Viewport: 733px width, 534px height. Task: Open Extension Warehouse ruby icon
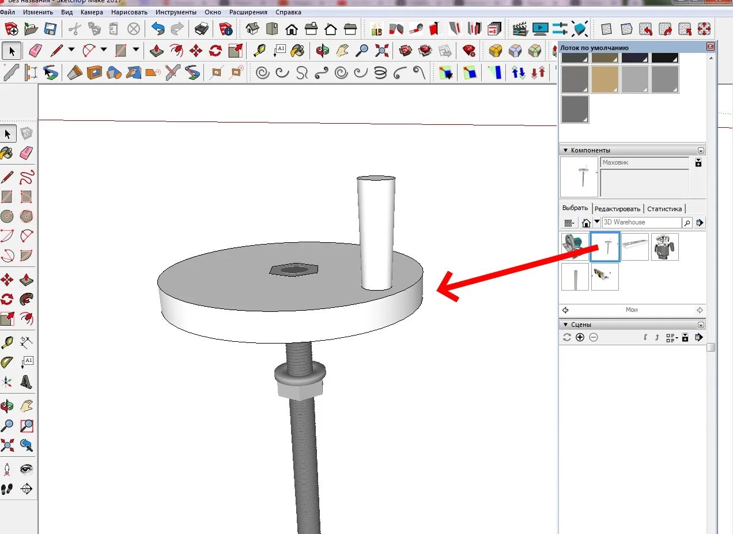tap(469, 51)
